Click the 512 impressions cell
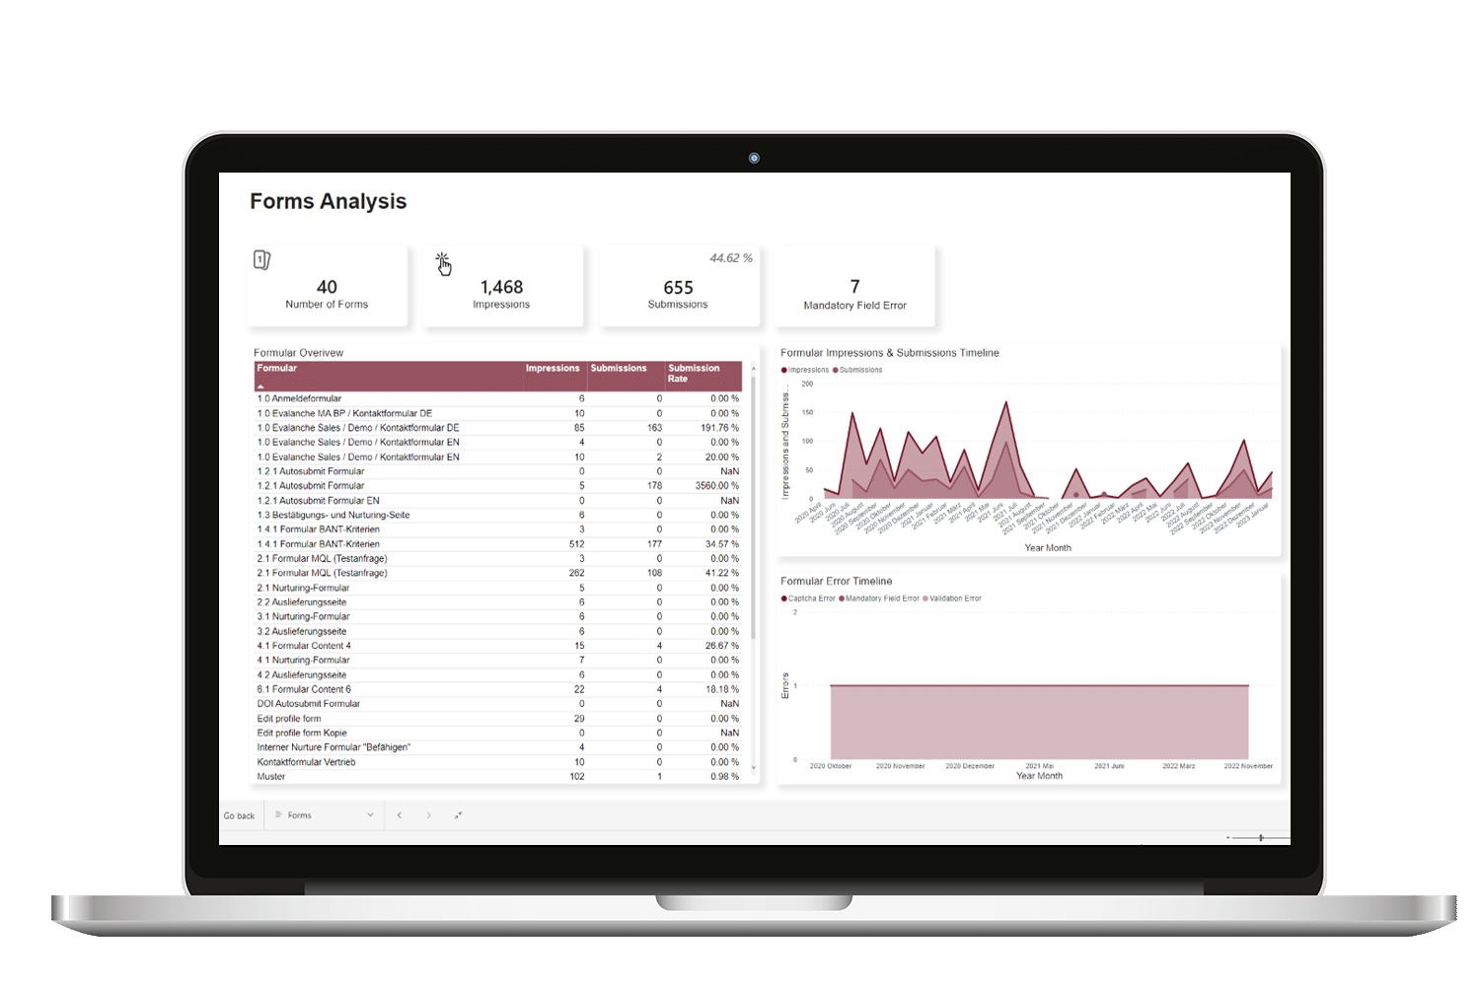This screenshot has height=986, width=1480. (576, 544)
